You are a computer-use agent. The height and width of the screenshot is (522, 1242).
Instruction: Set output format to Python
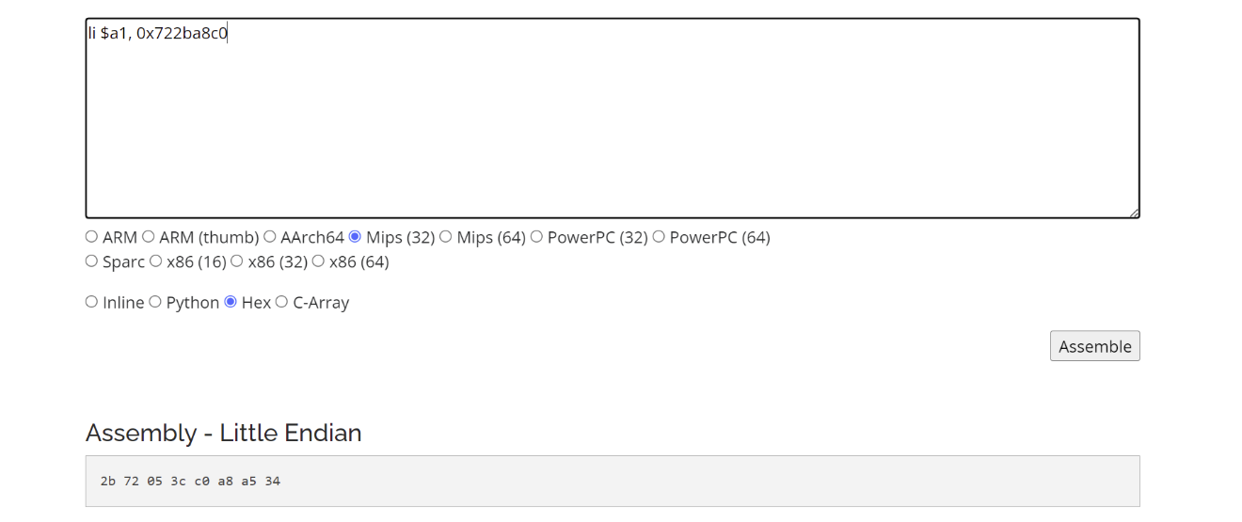[155, 302]
